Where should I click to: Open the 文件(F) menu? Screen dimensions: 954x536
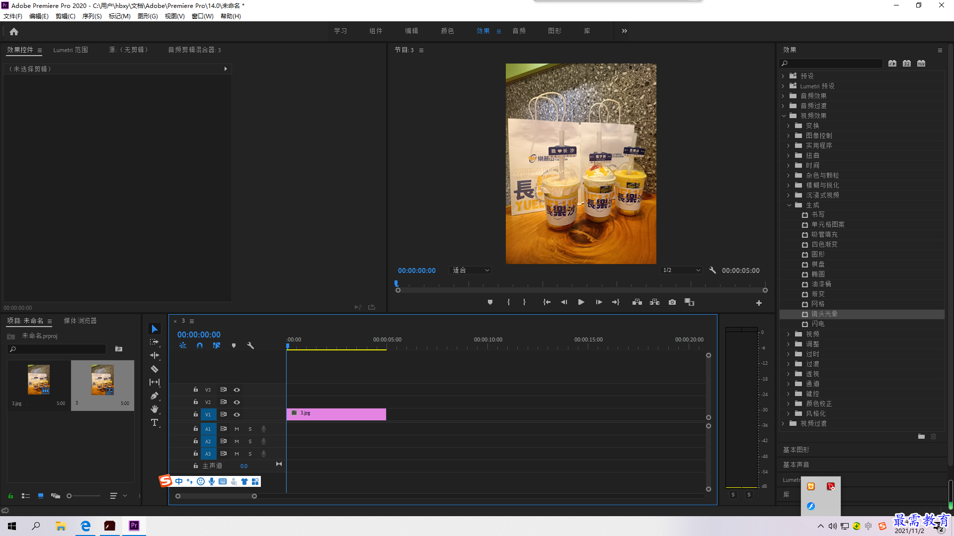click(13, 16)
